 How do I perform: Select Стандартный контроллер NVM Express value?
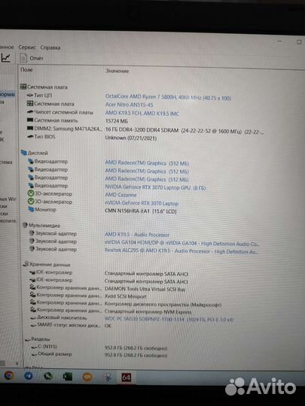[x=148, y=312]
